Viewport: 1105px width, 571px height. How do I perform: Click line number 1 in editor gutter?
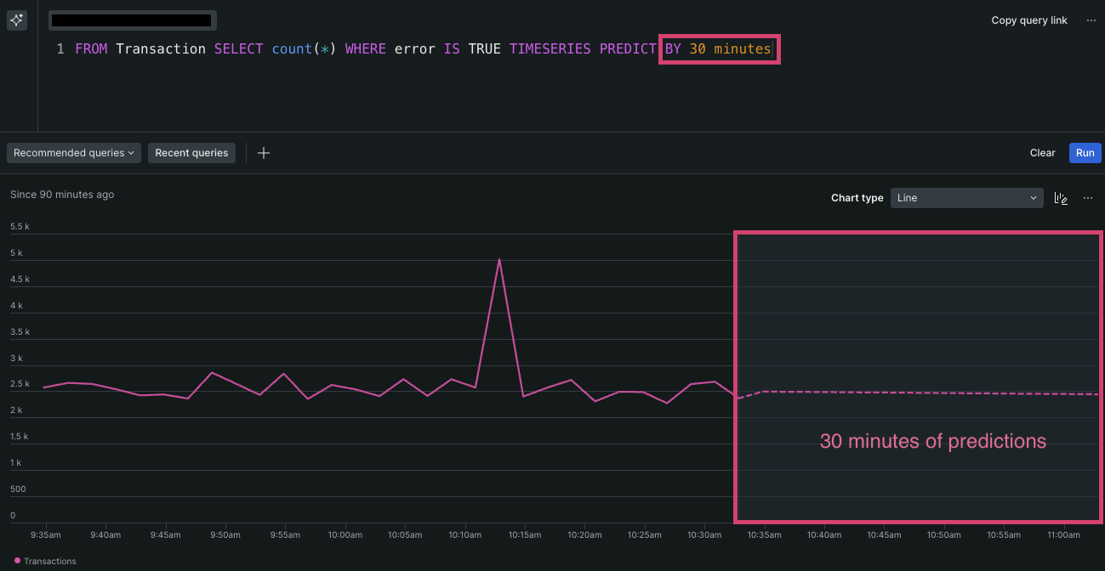coord(60,49)
